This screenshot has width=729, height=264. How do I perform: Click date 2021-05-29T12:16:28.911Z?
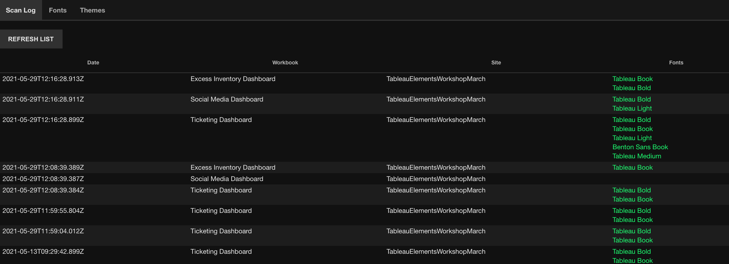click(x=43, y=99)
